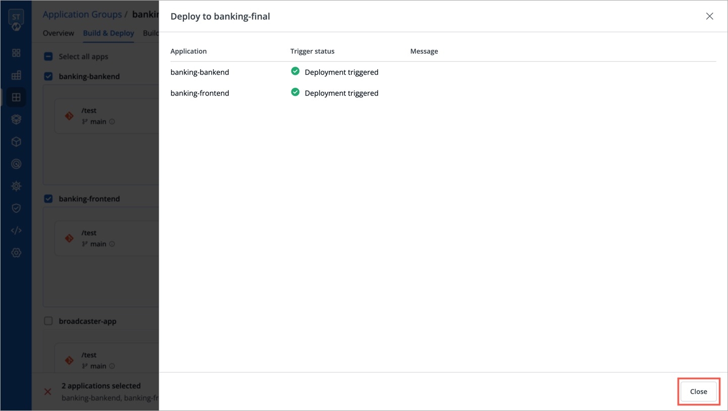Click the circular target icon in the sidebar

[x=16, y=164]
